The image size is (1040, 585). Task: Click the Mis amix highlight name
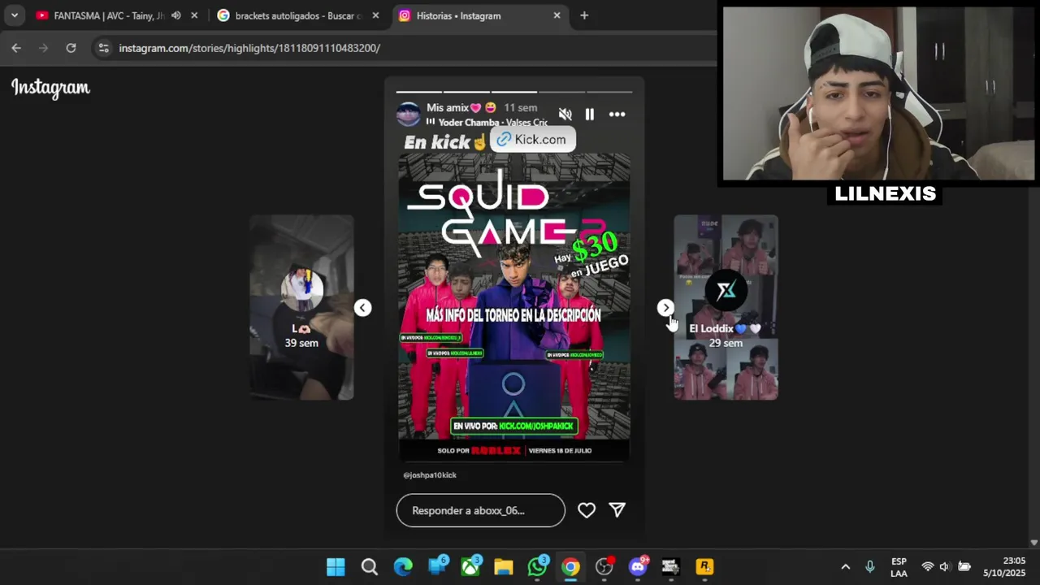coord(461,107)
